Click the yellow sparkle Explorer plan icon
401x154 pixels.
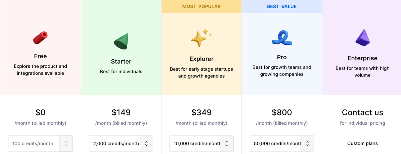[x=202, y=37]
